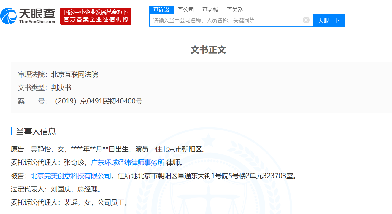Clear the search box with X icon
The height and width of the screenshot is (214, 392).
[306, 20]
